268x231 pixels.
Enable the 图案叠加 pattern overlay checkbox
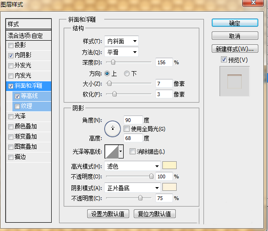[11, 147]
